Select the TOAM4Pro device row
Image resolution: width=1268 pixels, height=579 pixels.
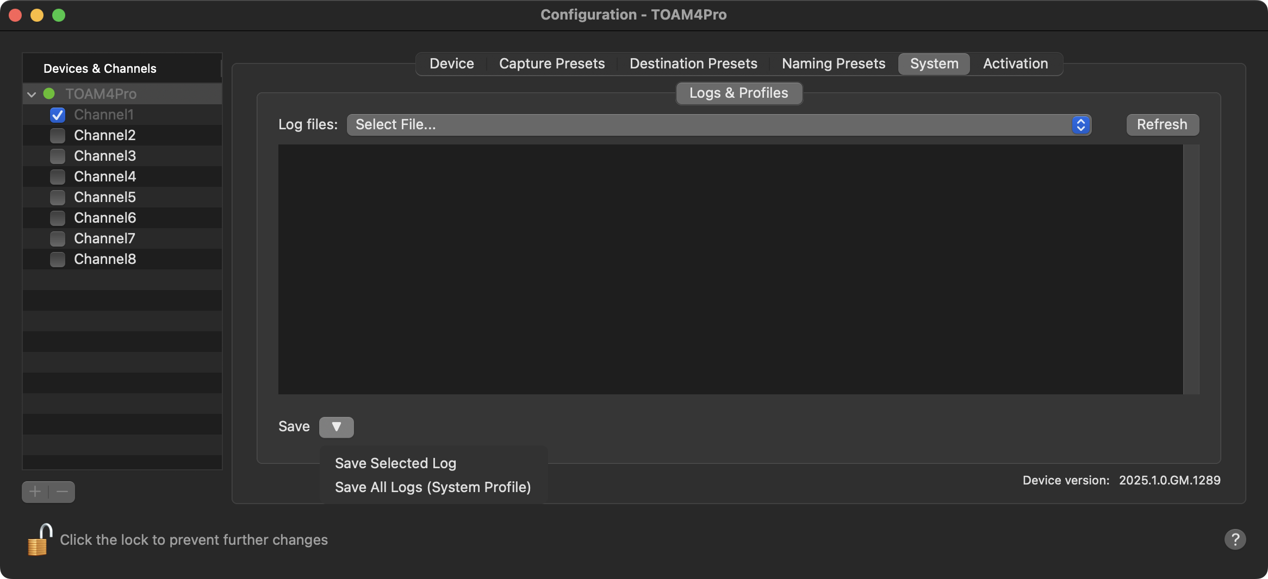click(122, 93)
